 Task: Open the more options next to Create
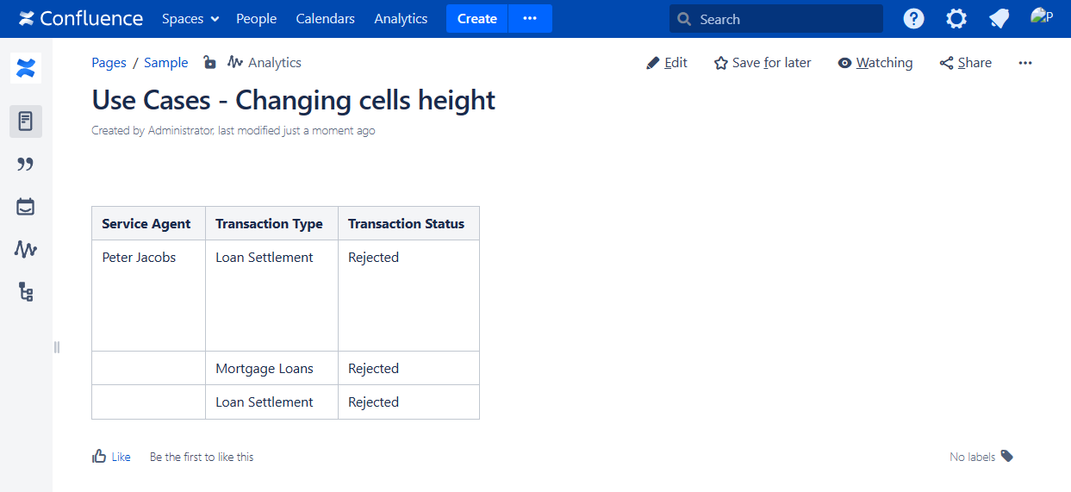pyautogui.click(x=530, y=19)
